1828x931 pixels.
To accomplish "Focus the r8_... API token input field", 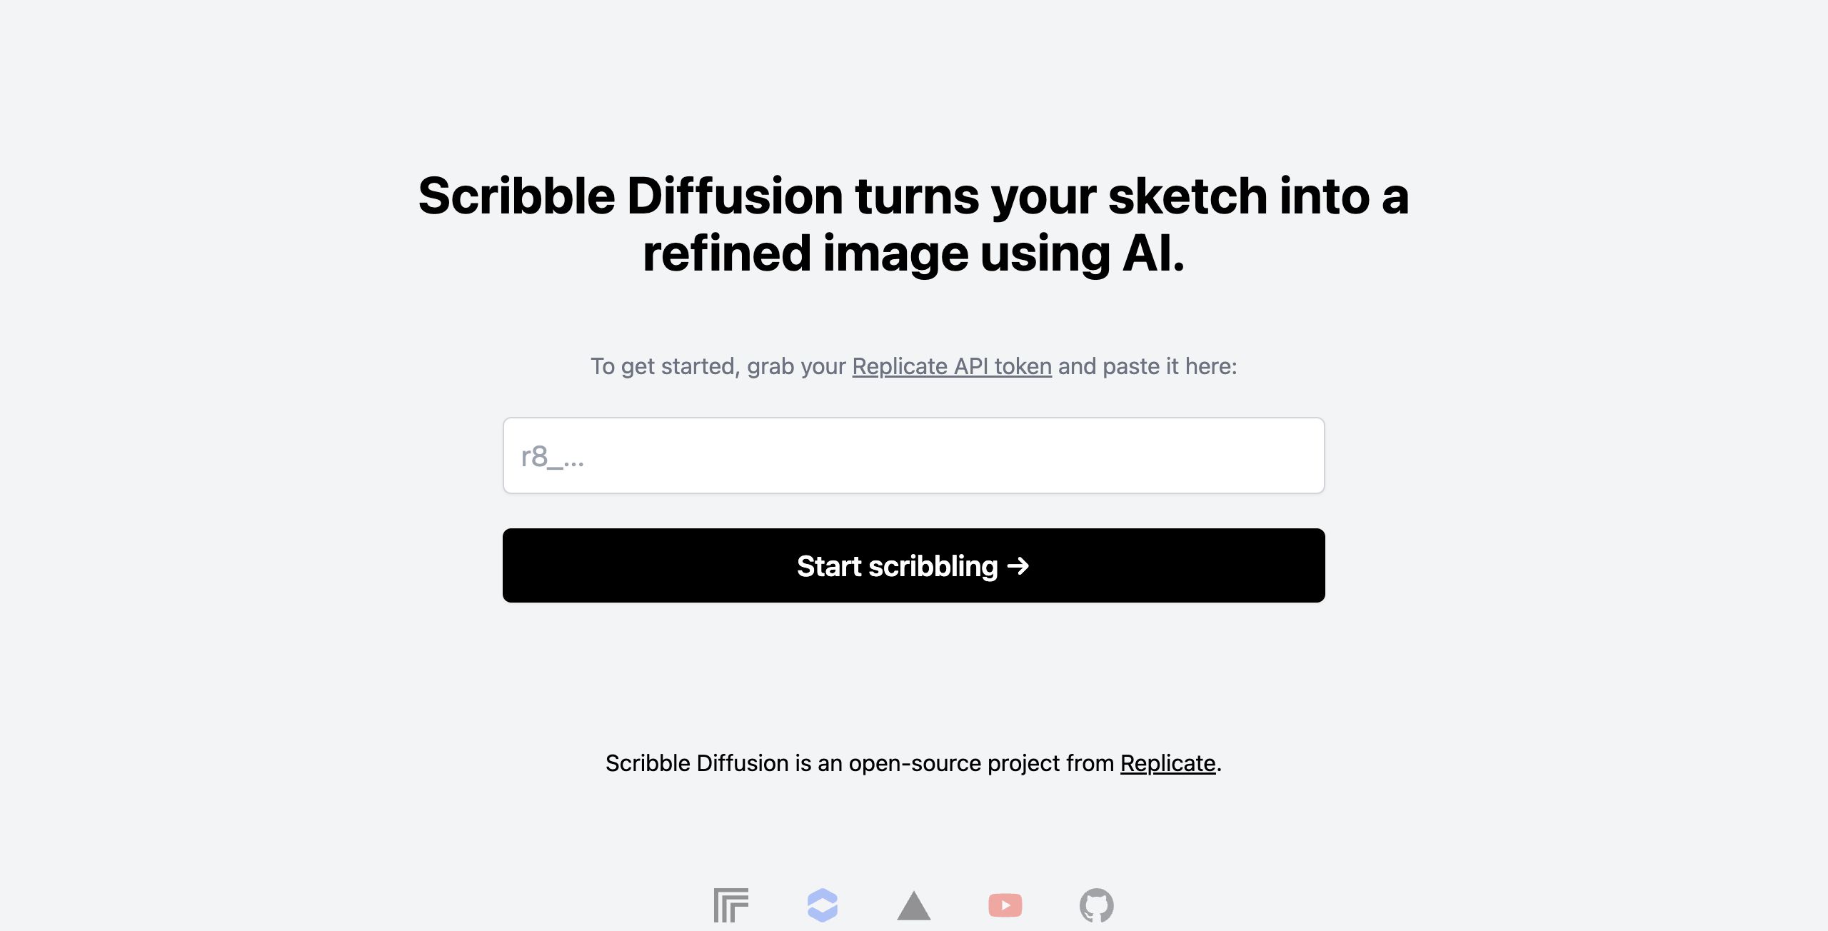I will 913,456.
